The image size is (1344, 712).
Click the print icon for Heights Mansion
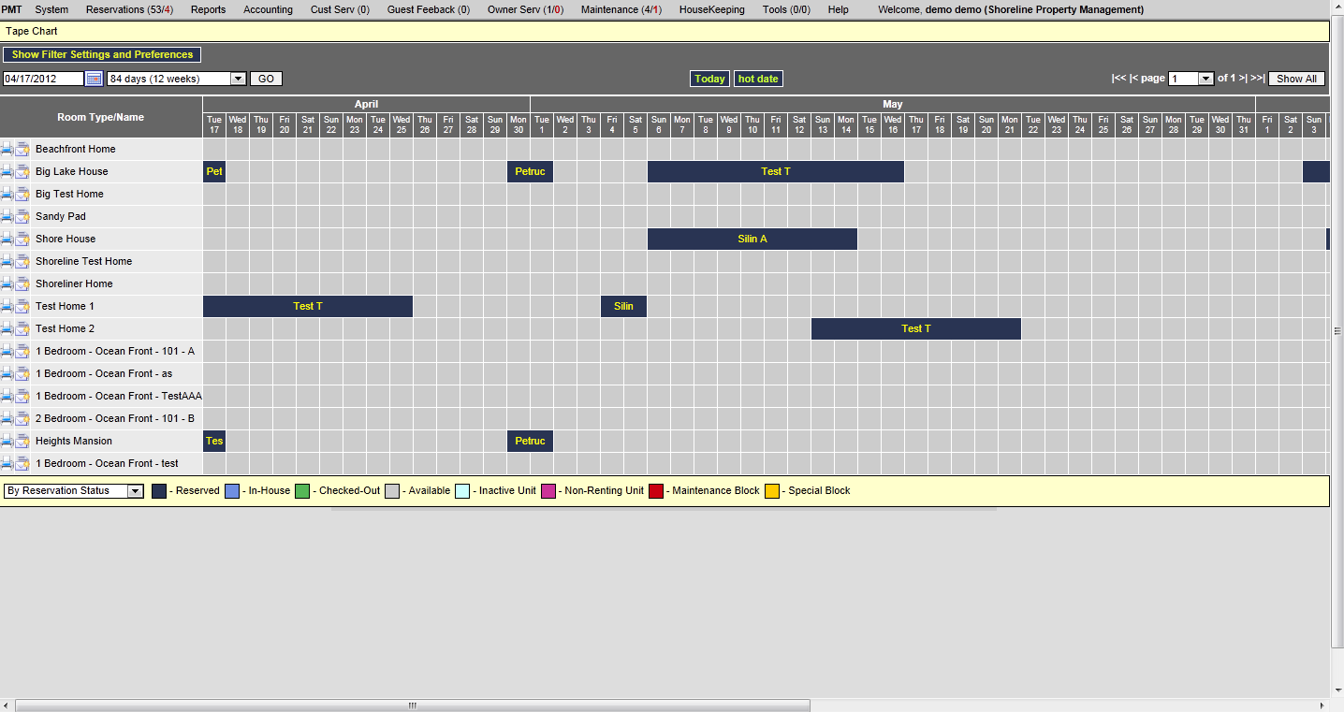pos(7,441)
